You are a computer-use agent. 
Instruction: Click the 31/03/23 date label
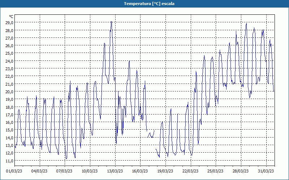tap(266, 171)
